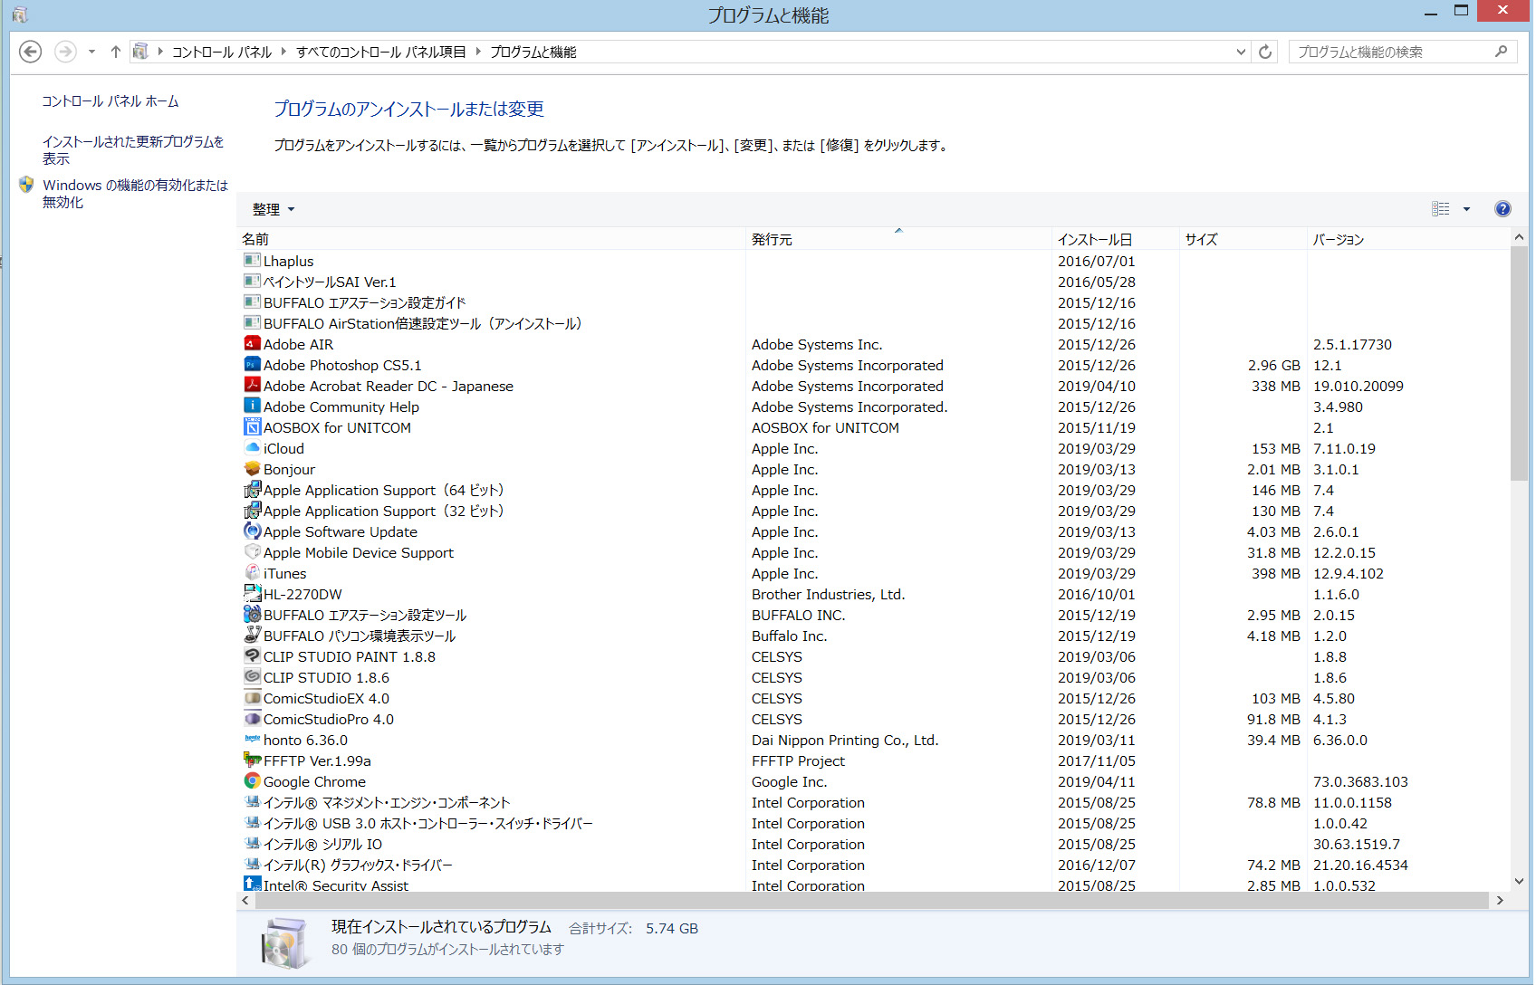Expand the view options dropdown arrow

click(1466, 209)
